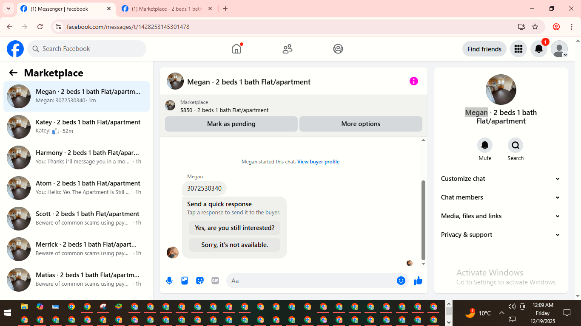Open install app icon in address bar
Viewport: 581px width, 326px height.
pos(521,27)
